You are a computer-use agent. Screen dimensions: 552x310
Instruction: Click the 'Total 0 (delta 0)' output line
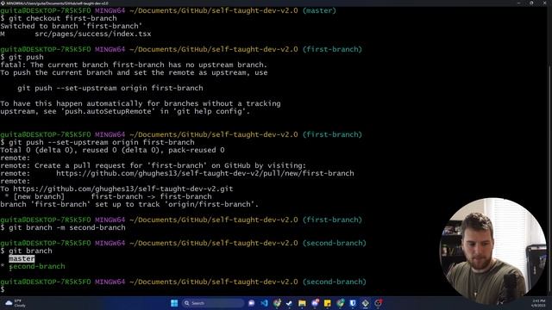pyautogui.click(x=112, y=150)
